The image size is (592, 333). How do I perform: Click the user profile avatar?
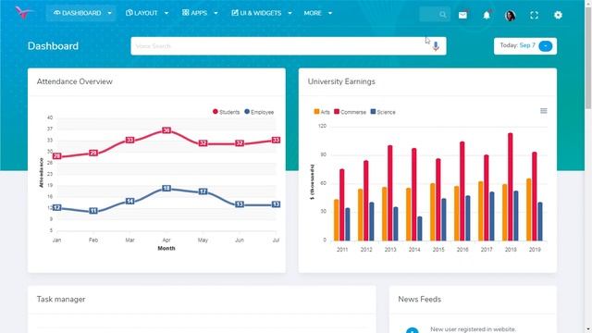[x=510, y=16]
